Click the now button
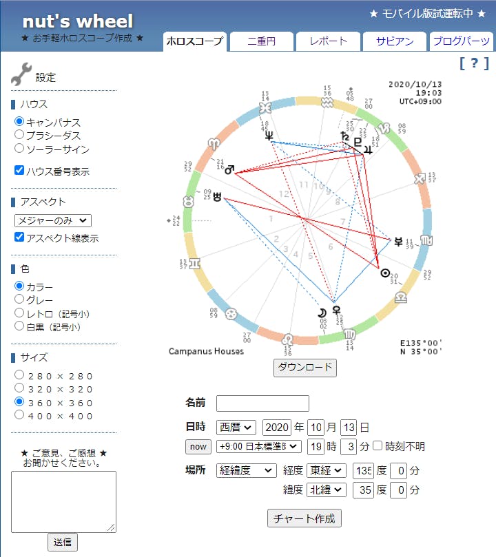Viewport: 496px width, 557px height. pos(198,447)
